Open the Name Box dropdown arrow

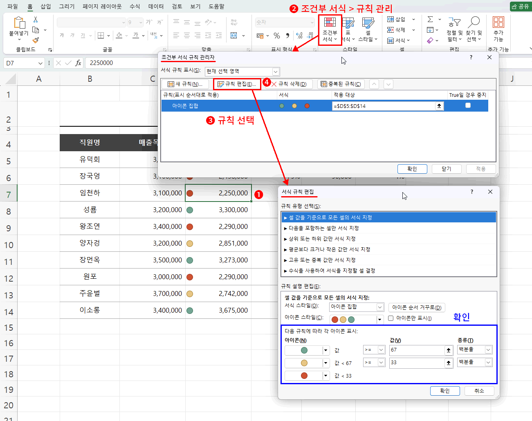coord(40,63)
